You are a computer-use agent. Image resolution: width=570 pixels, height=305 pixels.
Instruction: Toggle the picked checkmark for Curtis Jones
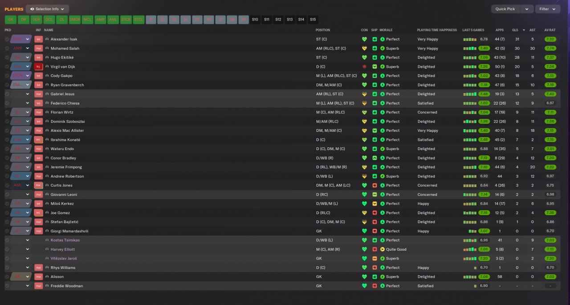coord(7,185)
